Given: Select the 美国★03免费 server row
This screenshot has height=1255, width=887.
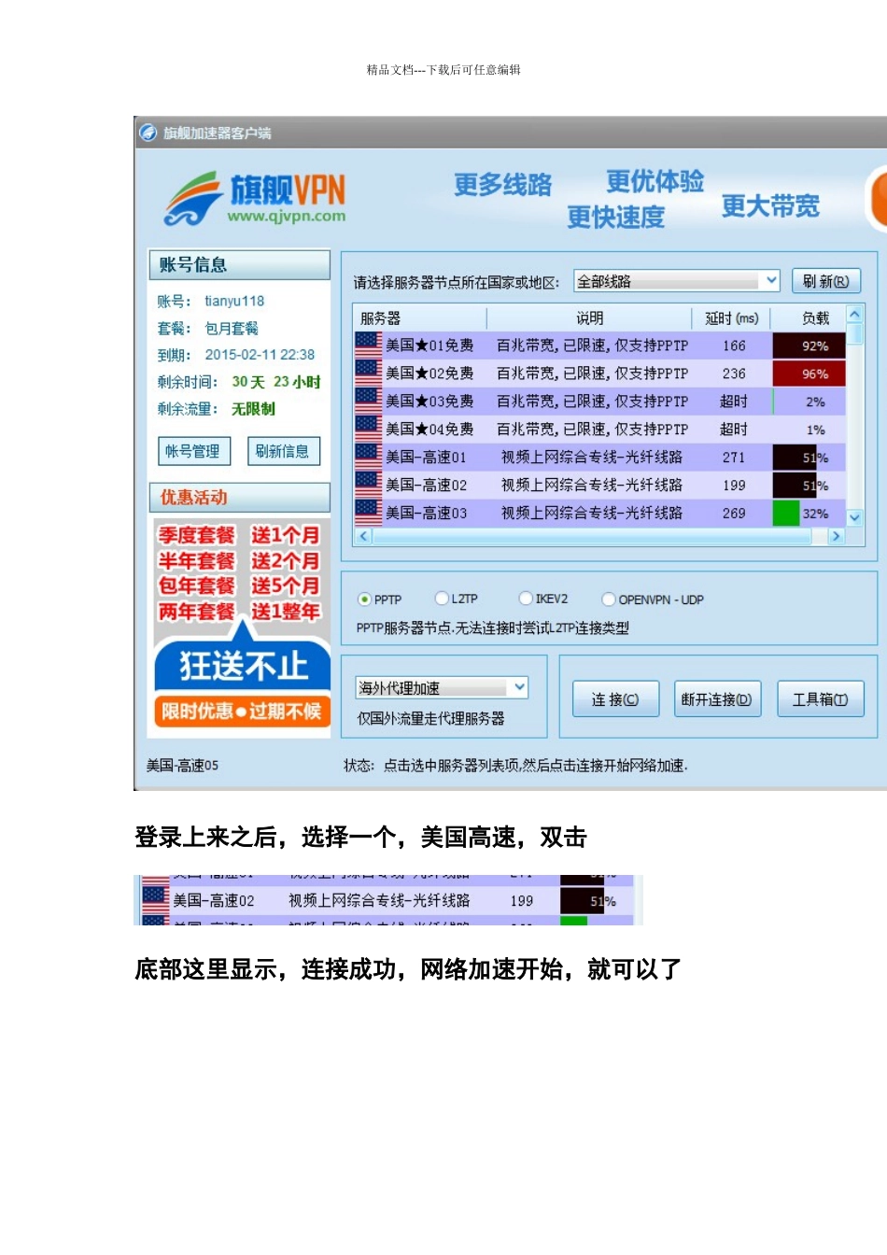Looking at the screenshot, I should (599, 402).
